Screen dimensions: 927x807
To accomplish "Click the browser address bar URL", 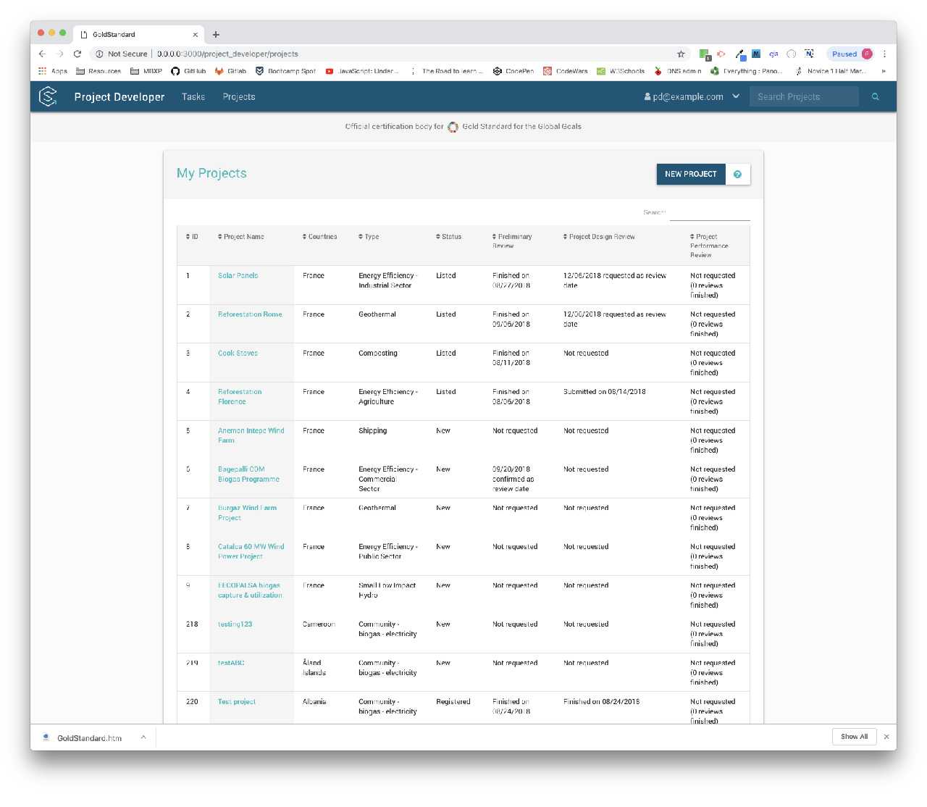I will pyautogui.click(x=227, y=54).
